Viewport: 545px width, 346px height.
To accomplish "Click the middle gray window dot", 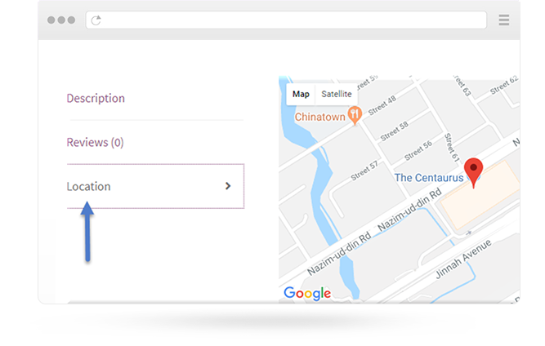I will (x=61, y=20).
